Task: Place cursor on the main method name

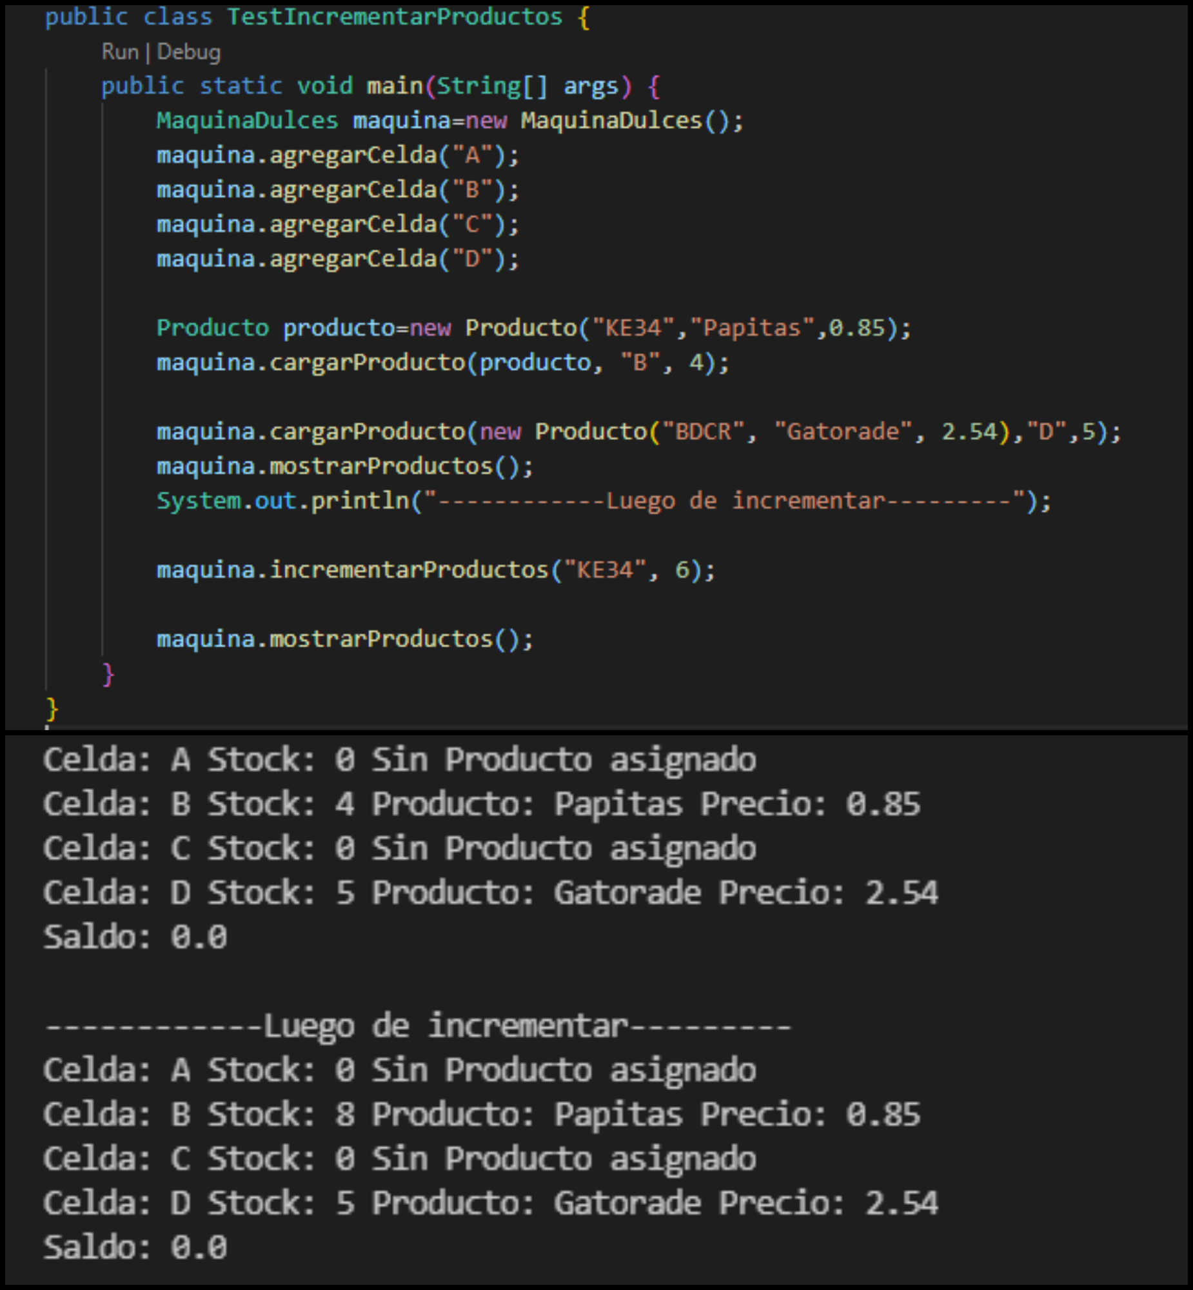Action: click(395, 86)
